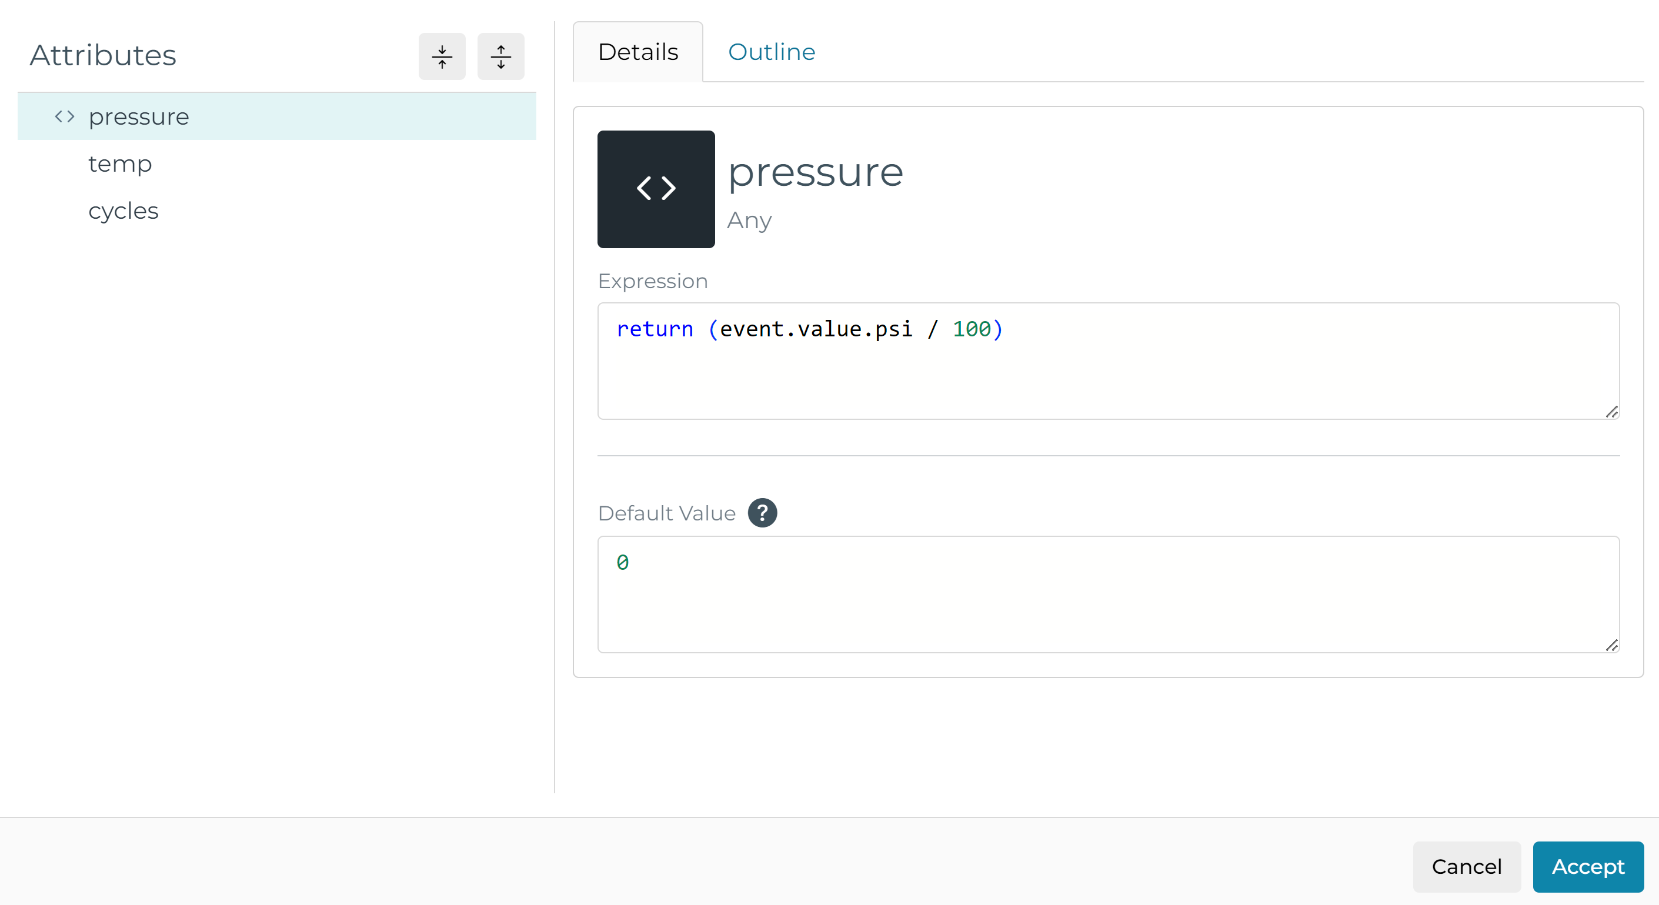Click the 'return' keyword in expression
Viewport: 1659px width, 905px height.
pyautogui.click(x=655, y=329)
